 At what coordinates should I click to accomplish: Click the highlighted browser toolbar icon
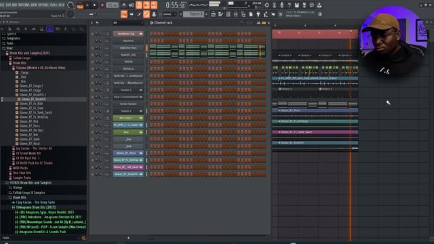point(50,28)
